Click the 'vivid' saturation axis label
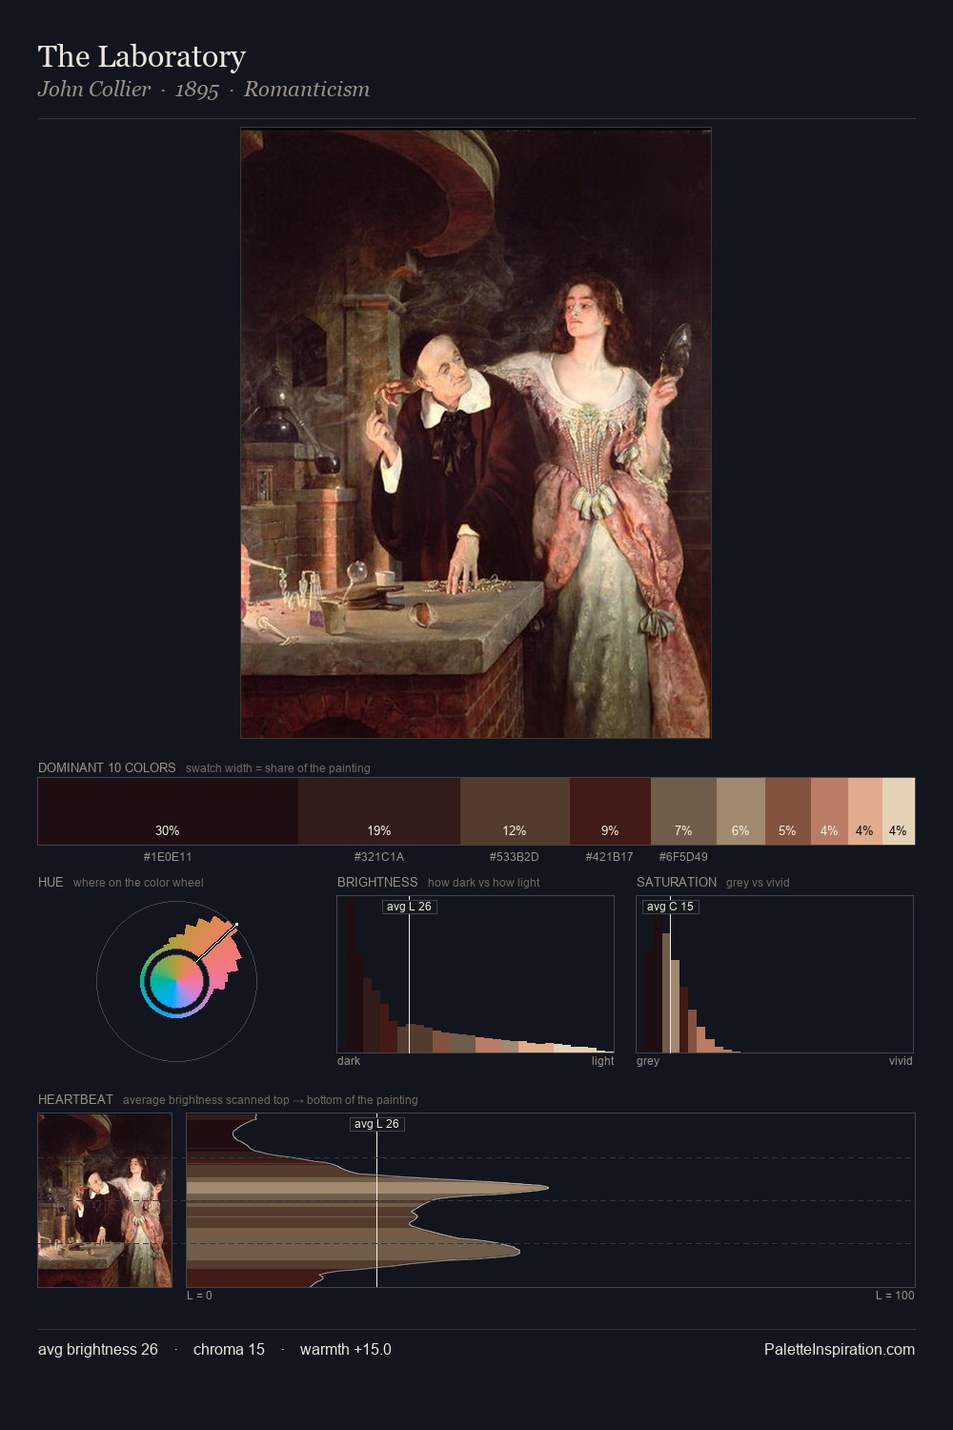 click(x=901, y=1061)
